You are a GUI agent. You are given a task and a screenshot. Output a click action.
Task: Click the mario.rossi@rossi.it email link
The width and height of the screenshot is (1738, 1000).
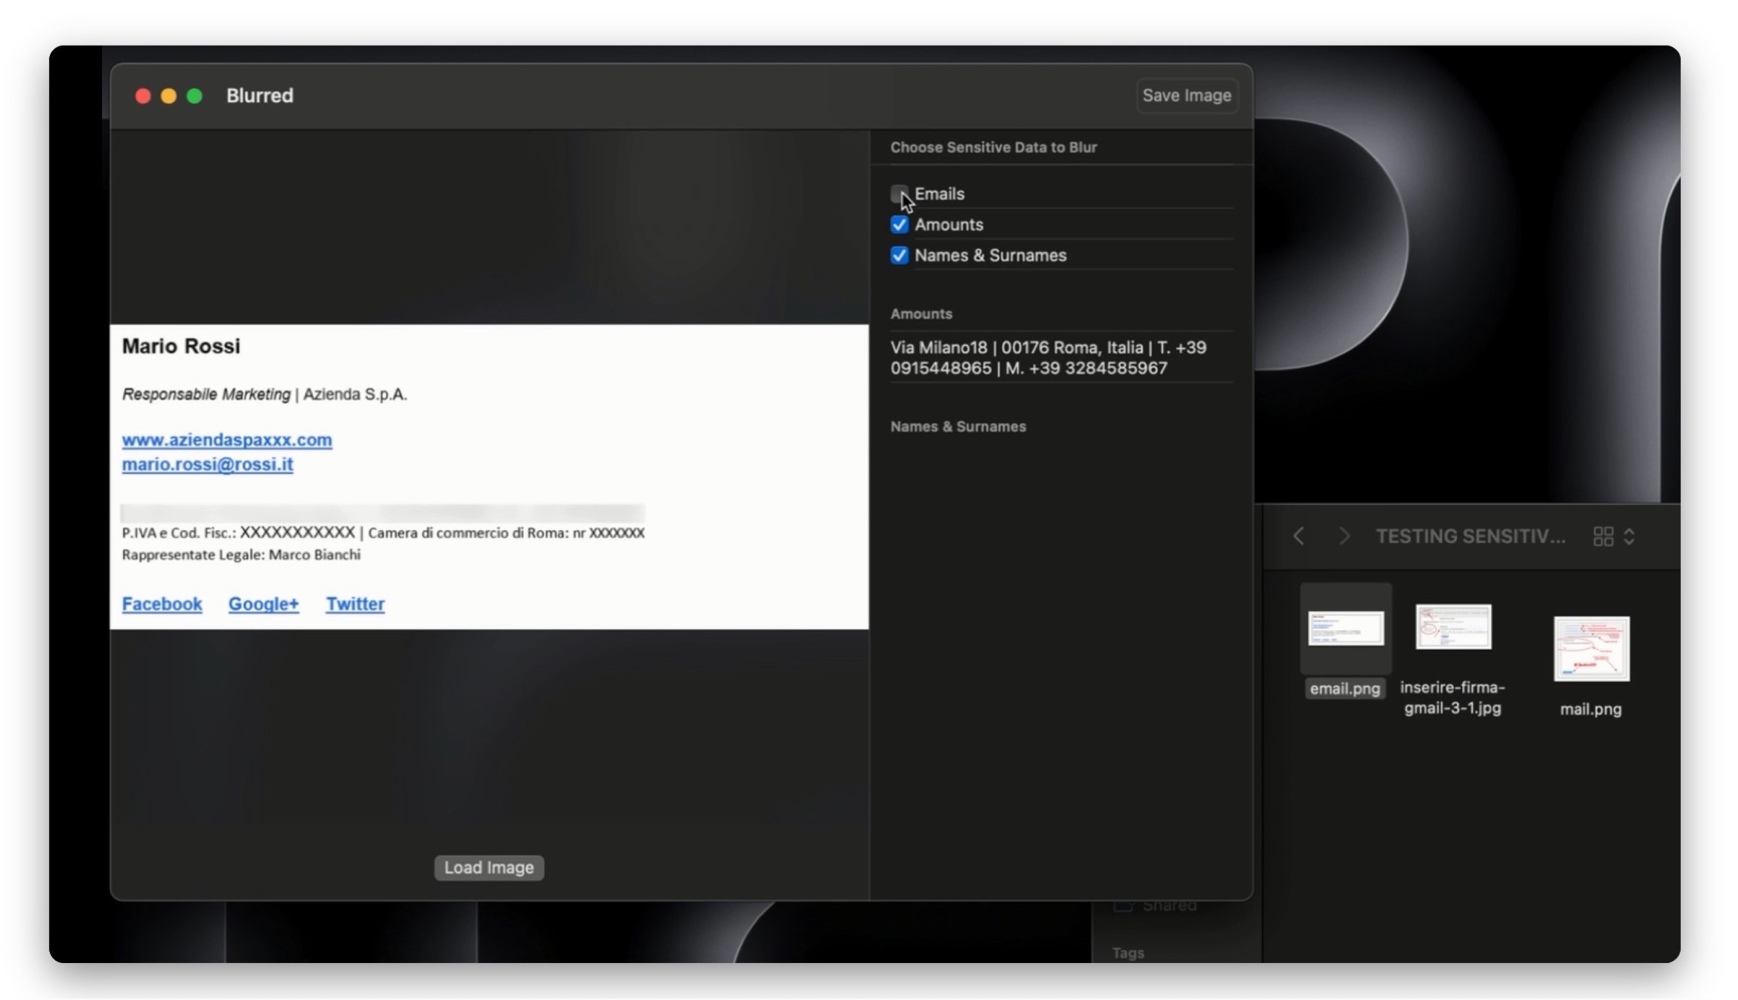(207, 464)
